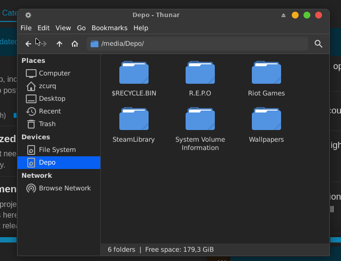Go forward with the right arrow button
Viewport: 341px width, 261px height.
tap(44, 44)
